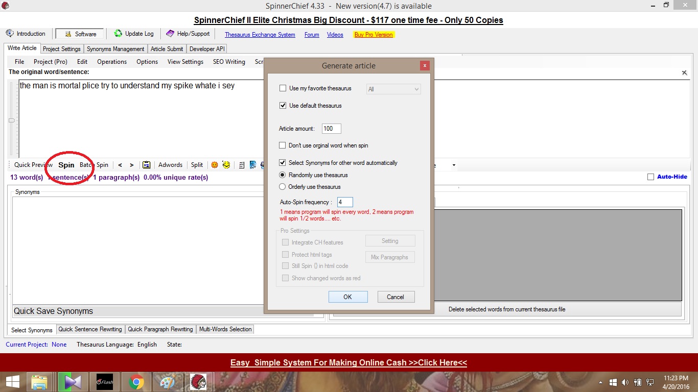Viewport: 698px width, 392px height.
Task: Close the Generate article dialog
Action: (425, 65)
